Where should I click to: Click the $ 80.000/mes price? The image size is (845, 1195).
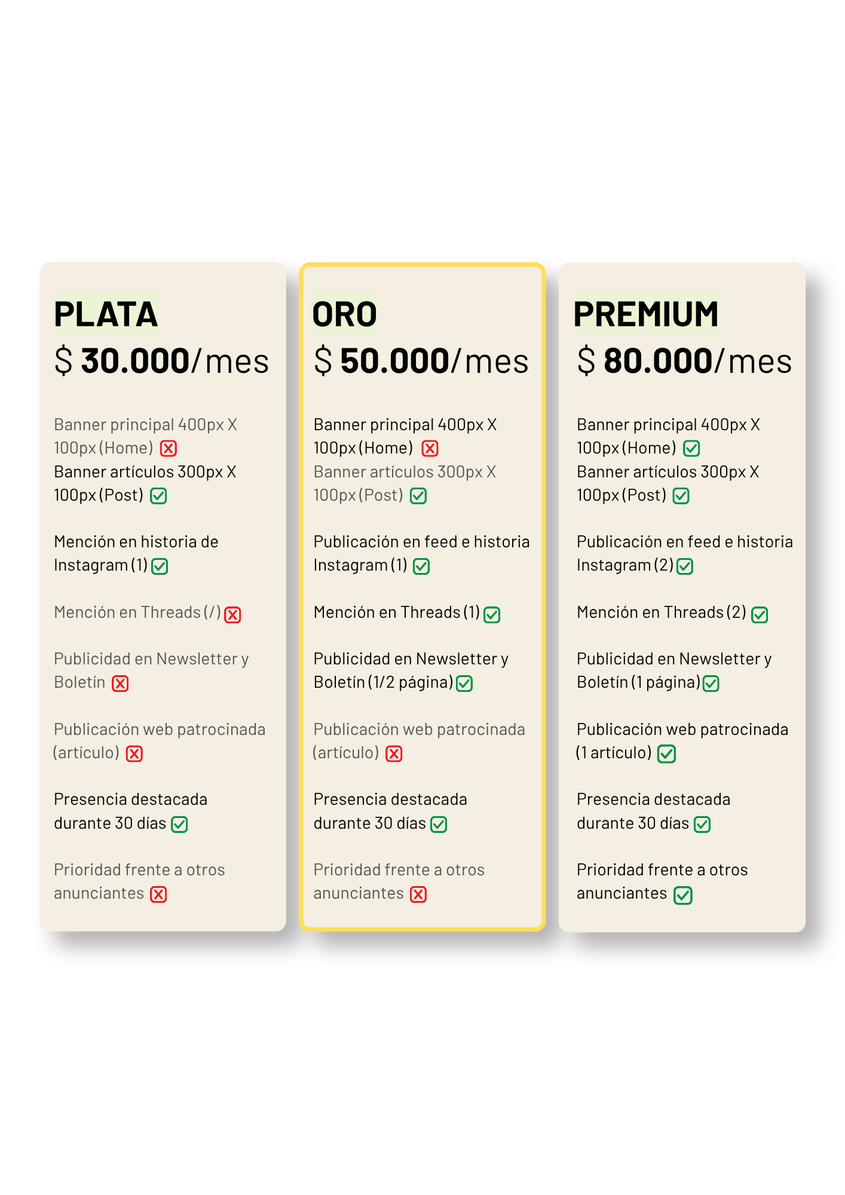click(x=684, y=361)
